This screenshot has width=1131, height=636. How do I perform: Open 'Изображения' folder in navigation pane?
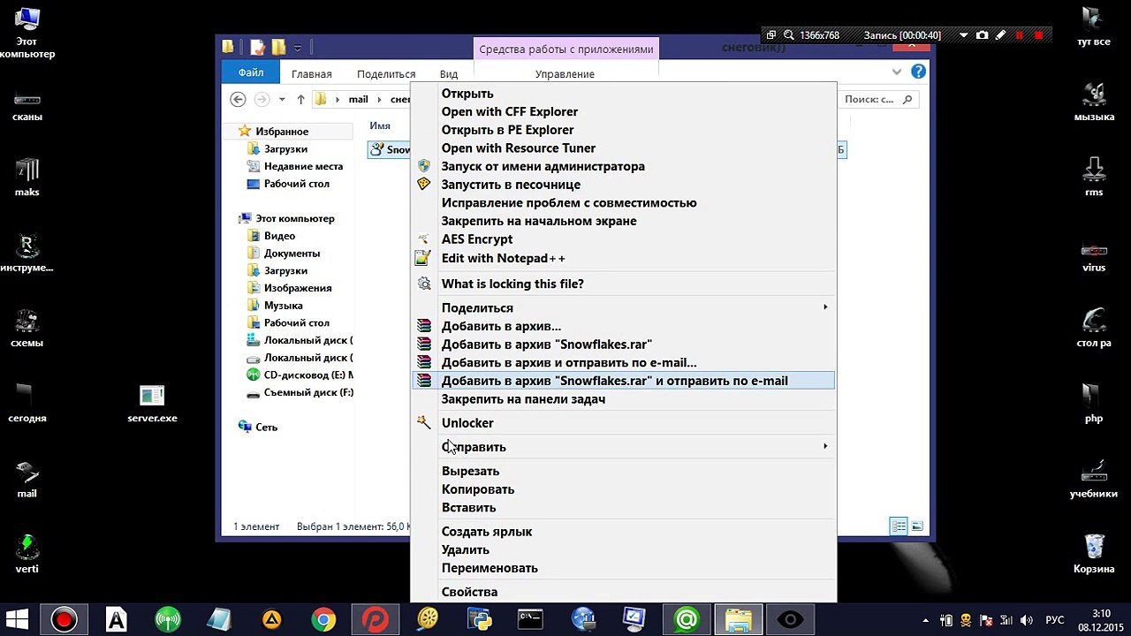298,288
